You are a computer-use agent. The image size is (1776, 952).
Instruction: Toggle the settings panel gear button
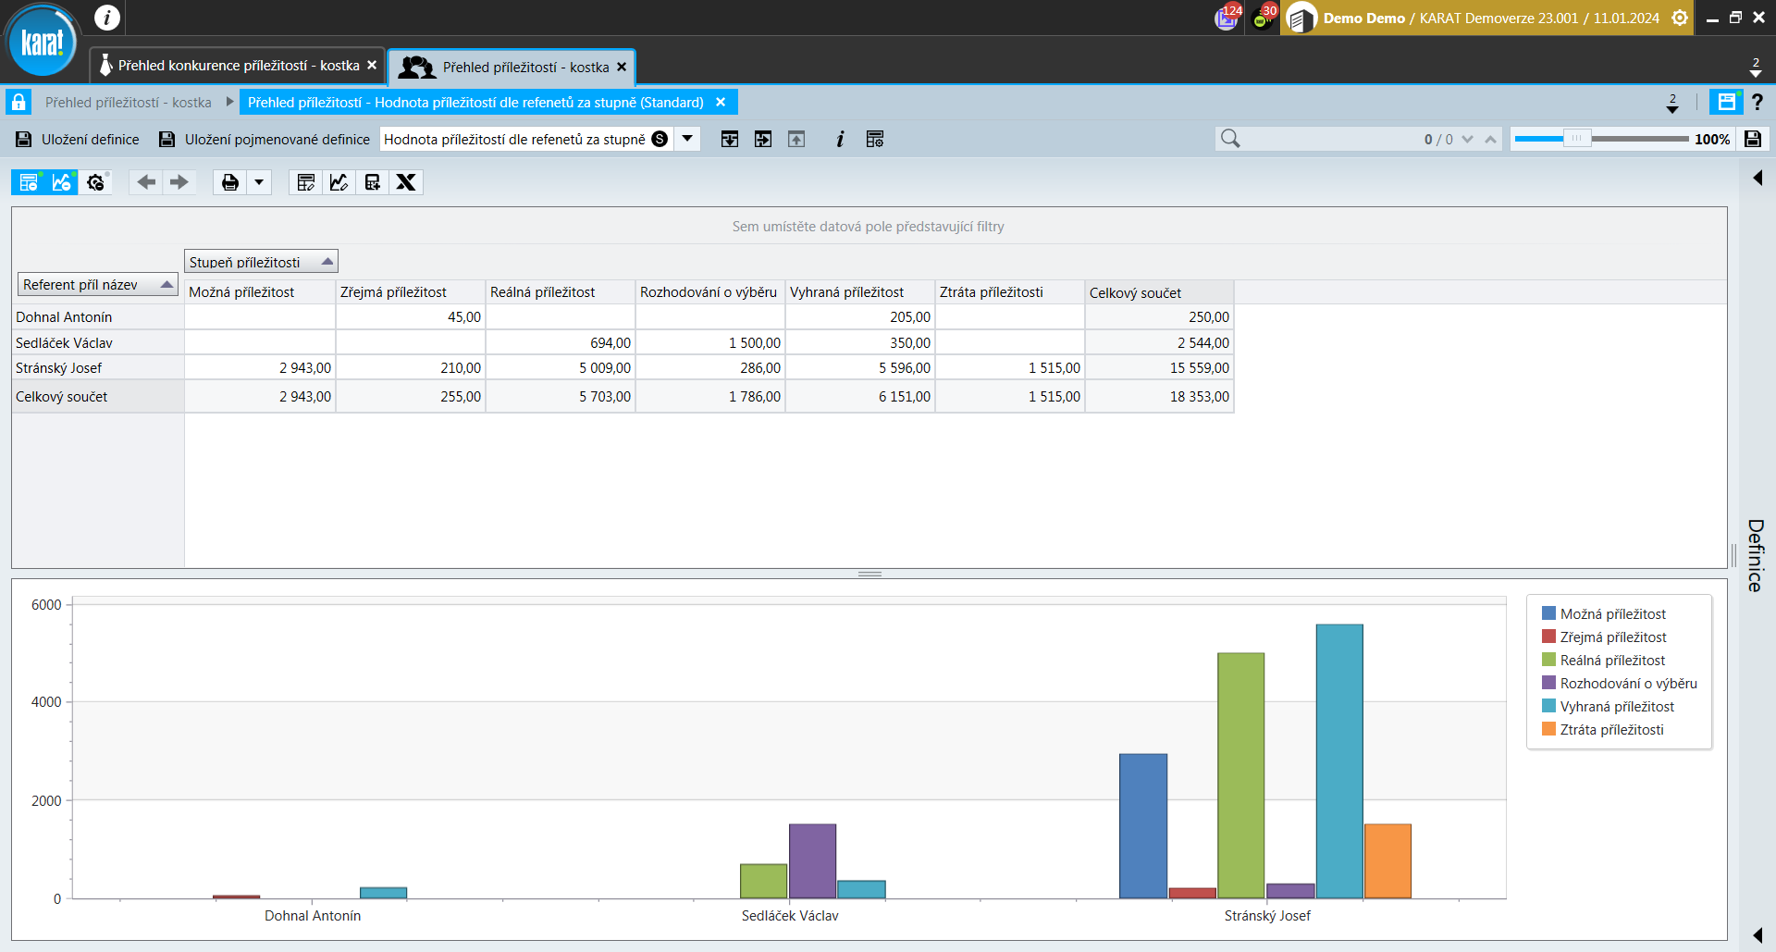pos(95,182)
